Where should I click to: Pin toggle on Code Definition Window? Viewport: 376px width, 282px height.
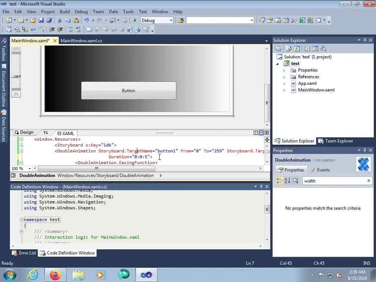261,186
